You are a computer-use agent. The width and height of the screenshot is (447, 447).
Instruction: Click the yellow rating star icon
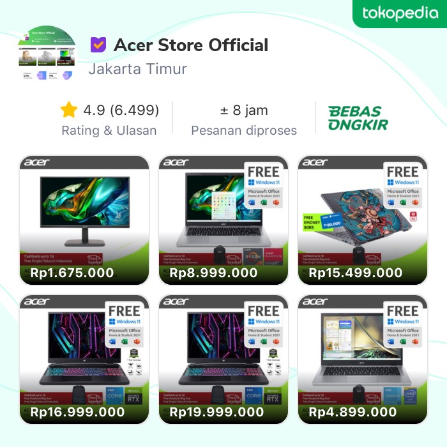(69, 110)
